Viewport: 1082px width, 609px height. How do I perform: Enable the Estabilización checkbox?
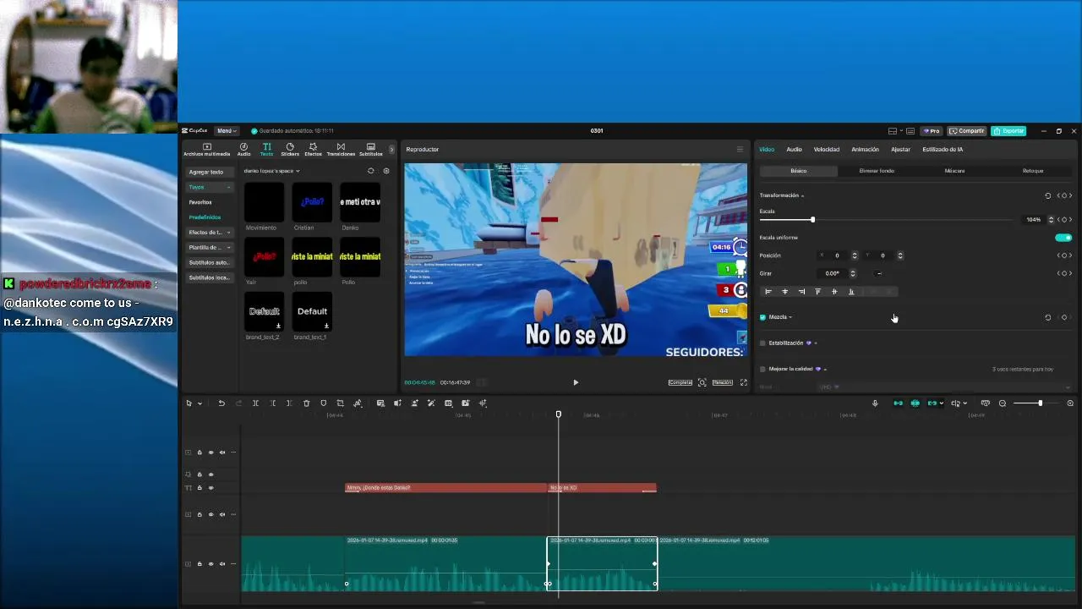click(x=762, y=343)
